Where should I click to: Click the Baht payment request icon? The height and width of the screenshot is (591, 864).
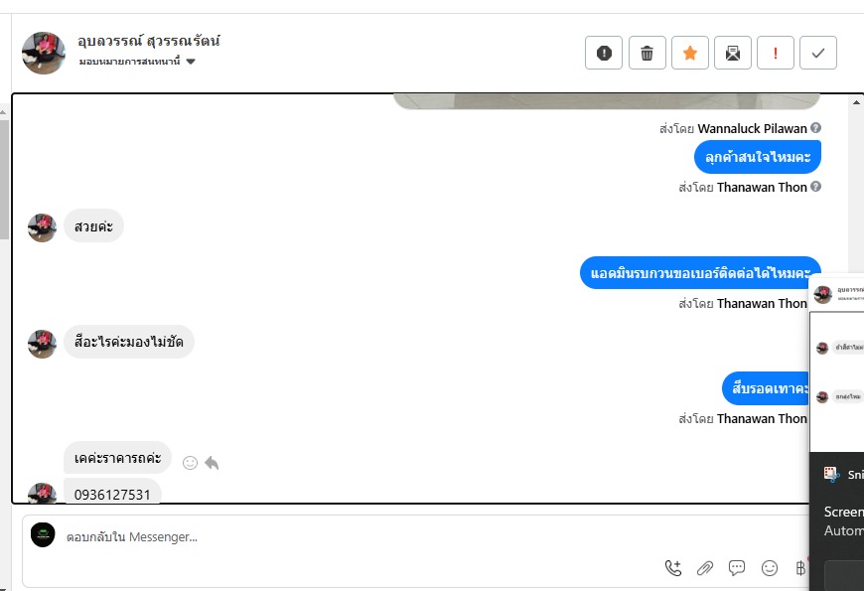(x=800, y=568)
